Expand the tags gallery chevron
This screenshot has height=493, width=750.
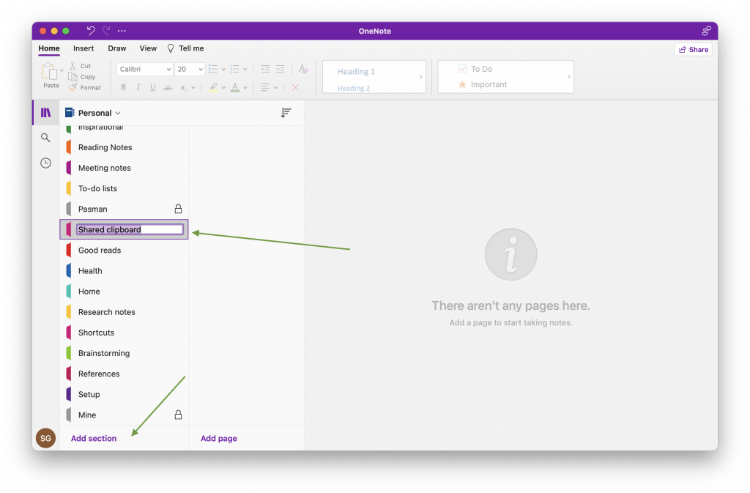[568, 76]
